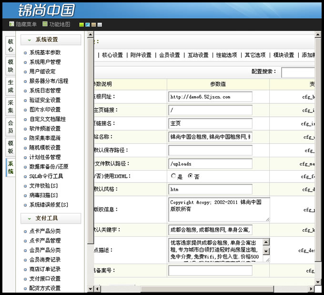
Task: Select 否 radio for 使用XHTML
Action: pos(190,176)
